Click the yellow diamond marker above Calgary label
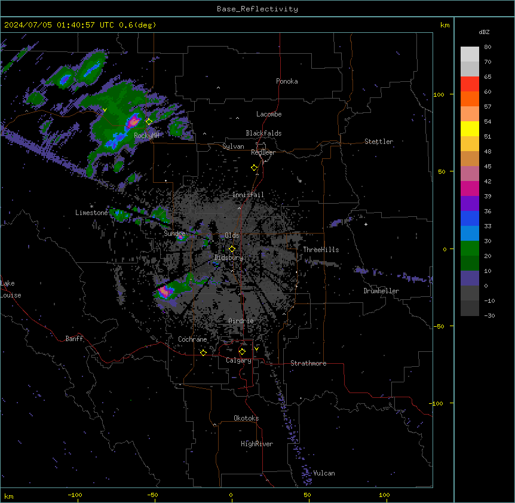The width and height of the screenshot is (515, 503). tap(242, 352)
